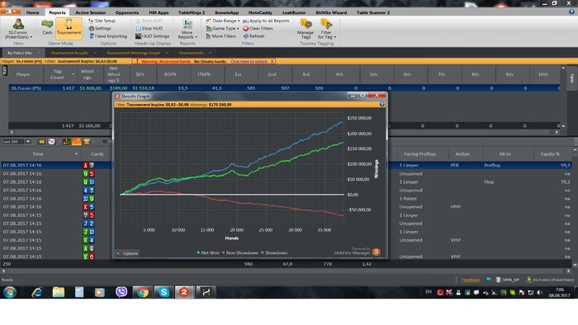Toggle the Net Won legend series

[x=208, y=253]
